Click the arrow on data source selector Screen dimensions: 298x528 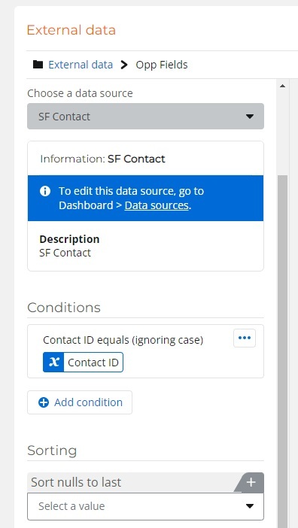coord(250,117)
